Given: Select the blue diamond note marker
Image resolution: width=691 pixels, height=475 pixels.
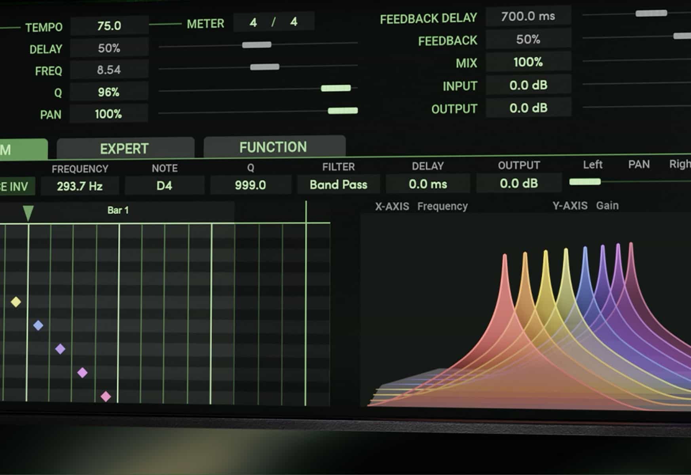Looking at the screenshot, I should click(38, 325).
